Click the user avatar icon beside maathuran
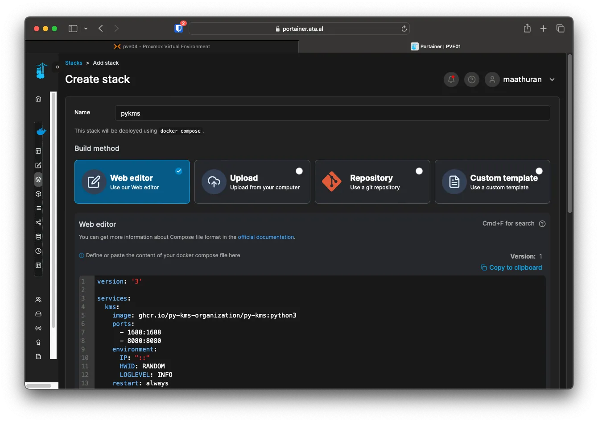This screenshot has height=422, width=598. click(492, 79)
